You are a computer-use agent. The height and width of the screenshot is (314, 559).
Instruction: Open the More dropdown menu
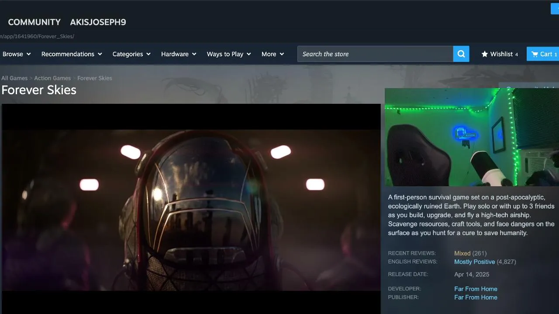pyautogui.click(x=273, y=54)
